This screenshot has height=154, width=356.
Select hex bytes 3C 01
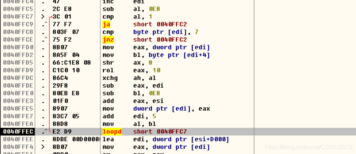[62, 17]
